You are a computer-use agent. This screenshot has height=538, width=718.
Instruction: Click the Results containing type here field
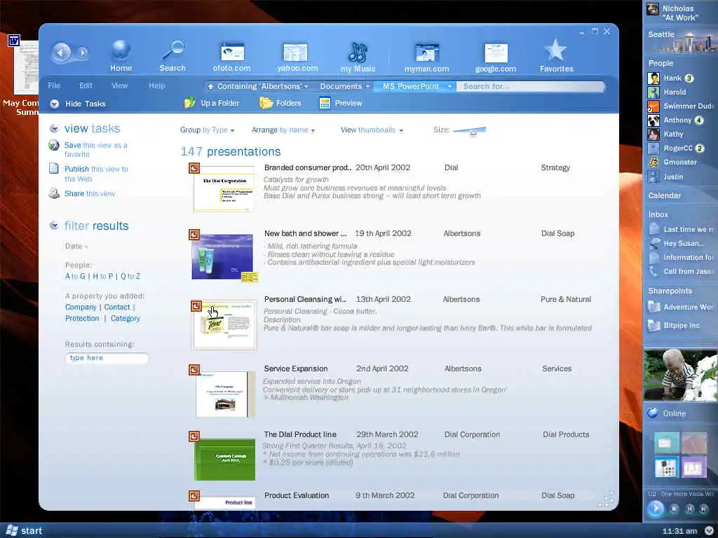pyautogui.click(x=107, y=358)
